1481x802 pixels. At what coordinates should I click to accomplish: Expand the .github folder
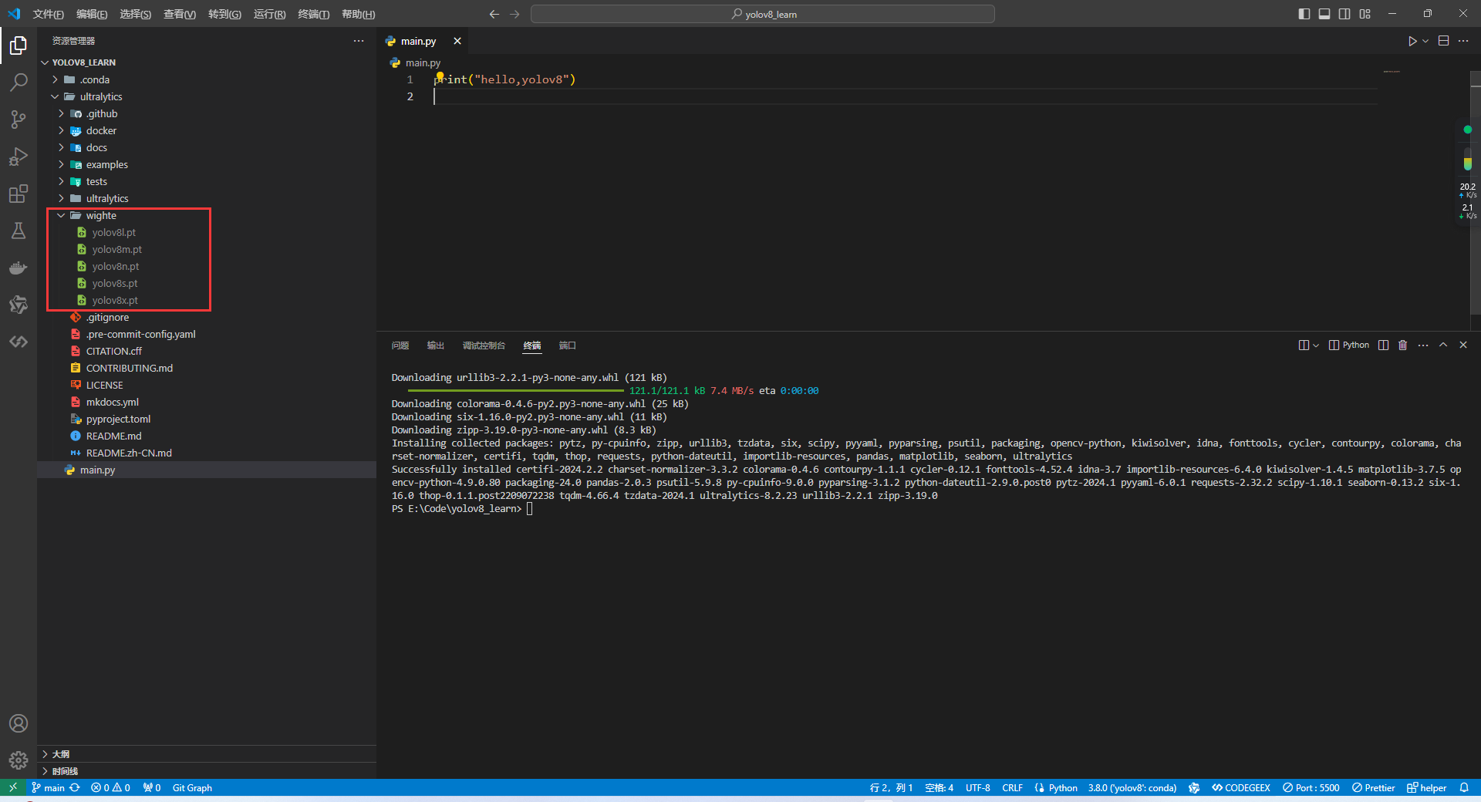tap(207, 113)
